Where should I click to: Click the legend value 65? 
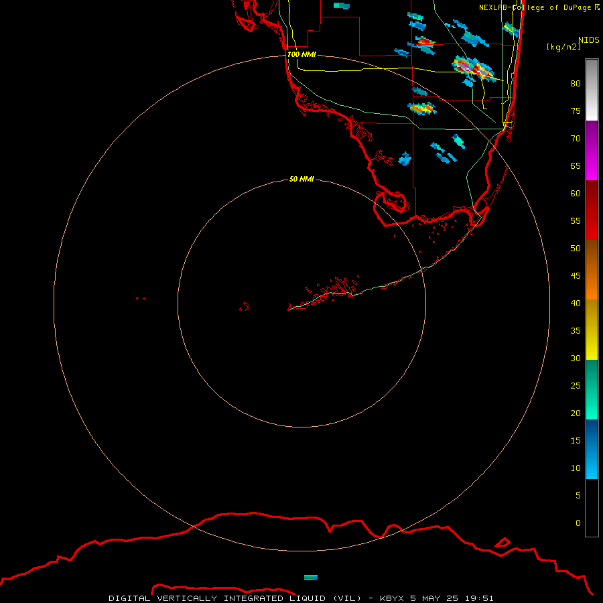[x=576, y=165]
